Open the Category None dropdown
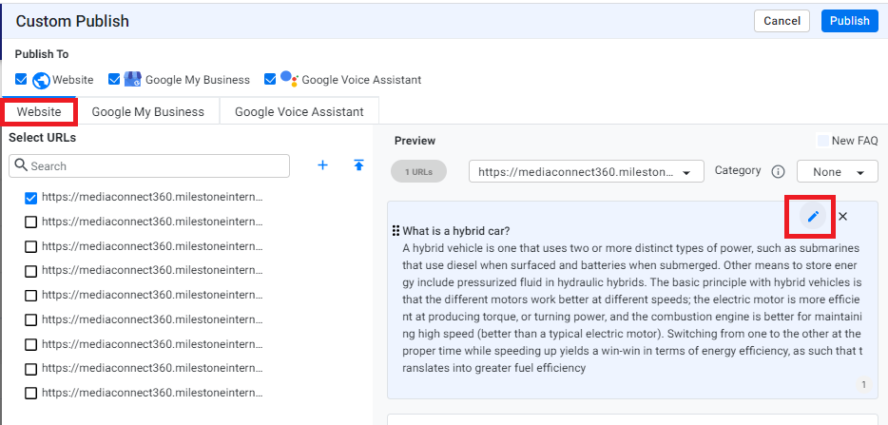Image resolution: width=888 pixels, height=425 pixels. [x=838, y=171]
